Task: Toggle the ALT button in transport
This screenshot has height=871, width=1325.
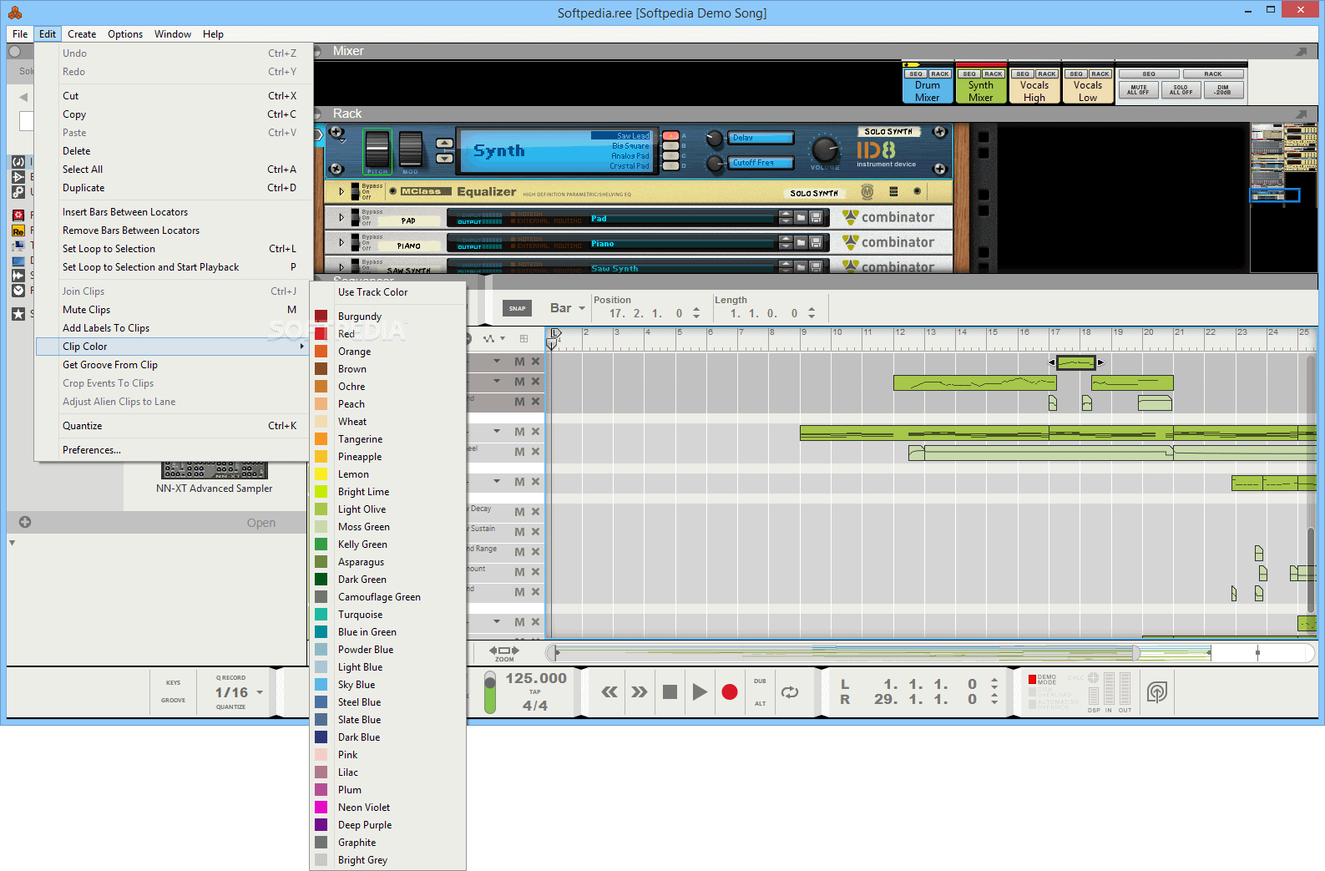Action: (x=760, y=704)
